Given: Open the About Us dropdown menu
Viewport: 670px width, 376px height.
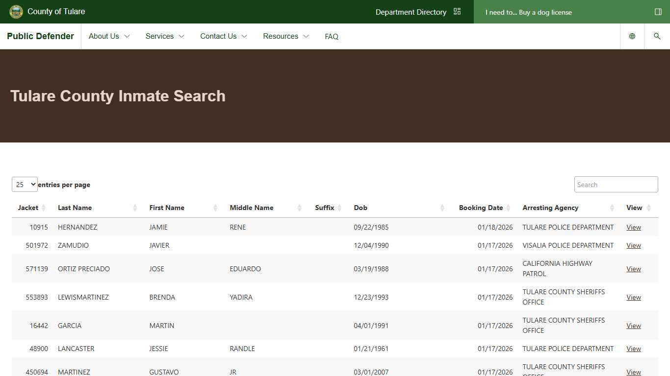Looking at the screenshot, I should (x=109, y=36).
